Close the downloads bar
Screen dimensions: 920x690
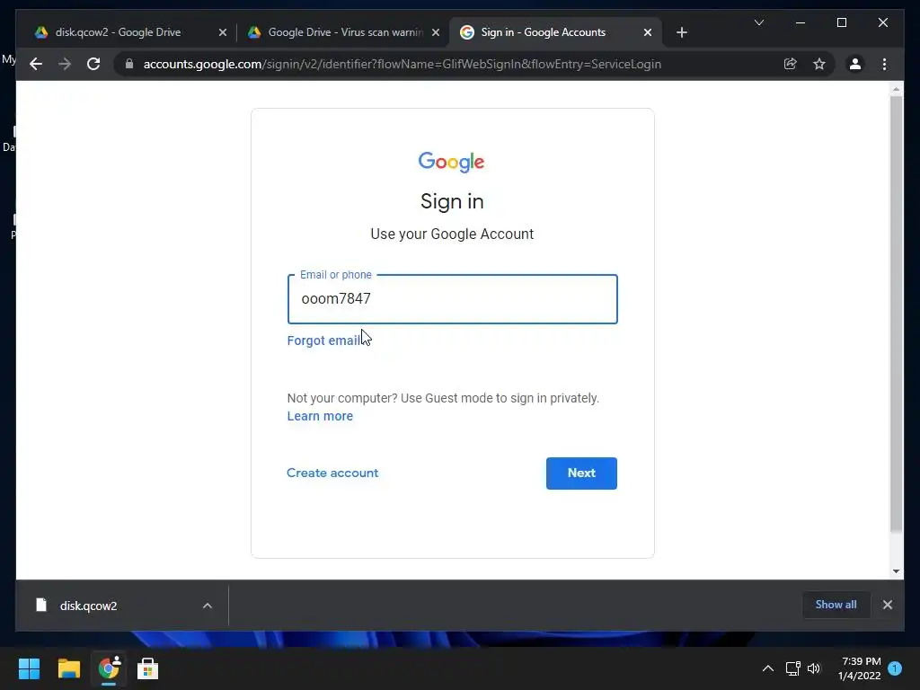[x=887, y=605]
